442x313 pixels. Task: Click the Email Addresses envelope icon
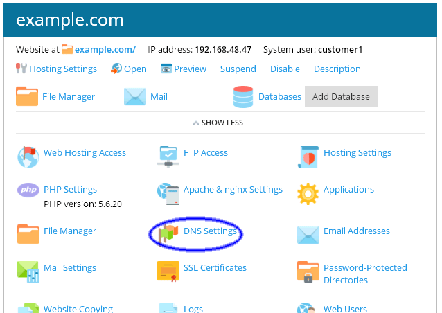(x=308, y=235)
